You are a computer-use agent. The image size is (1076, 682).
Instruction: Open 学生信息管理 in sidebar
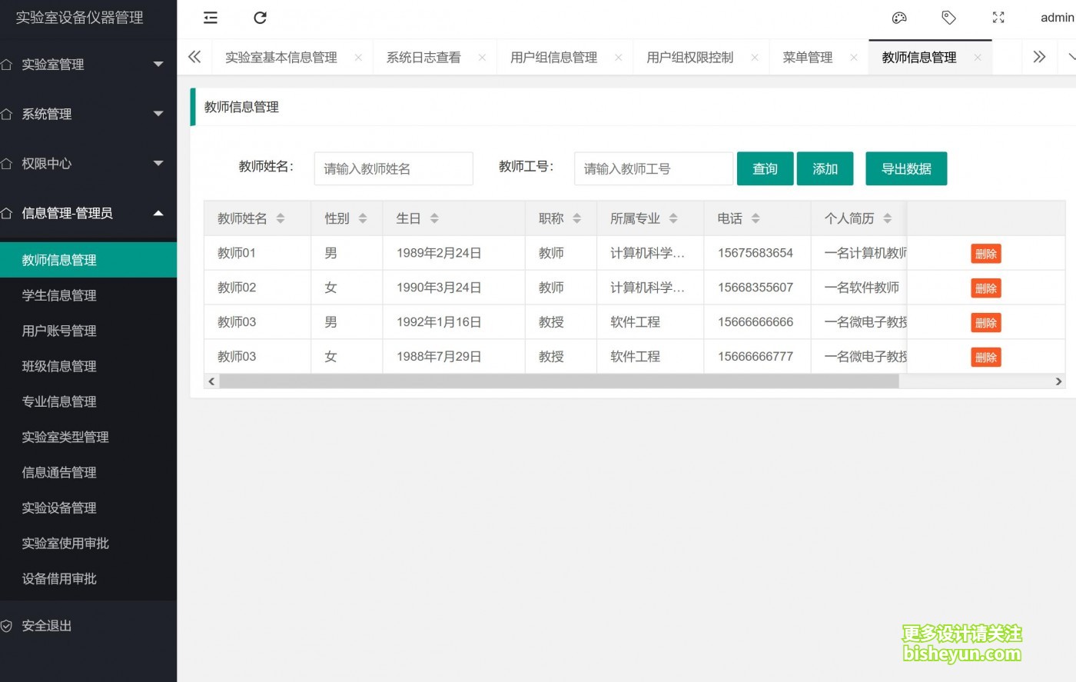coord(88,295)
